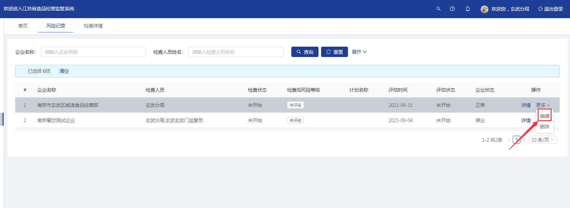Switch to the 首页 tab
Image resolution: width=570 pixels, height=208 pixels.
(23, 26)
